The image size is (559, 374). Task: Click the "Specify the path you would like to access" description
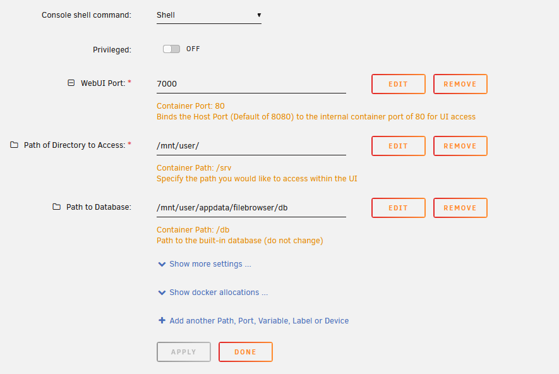[x=256, y=179]
